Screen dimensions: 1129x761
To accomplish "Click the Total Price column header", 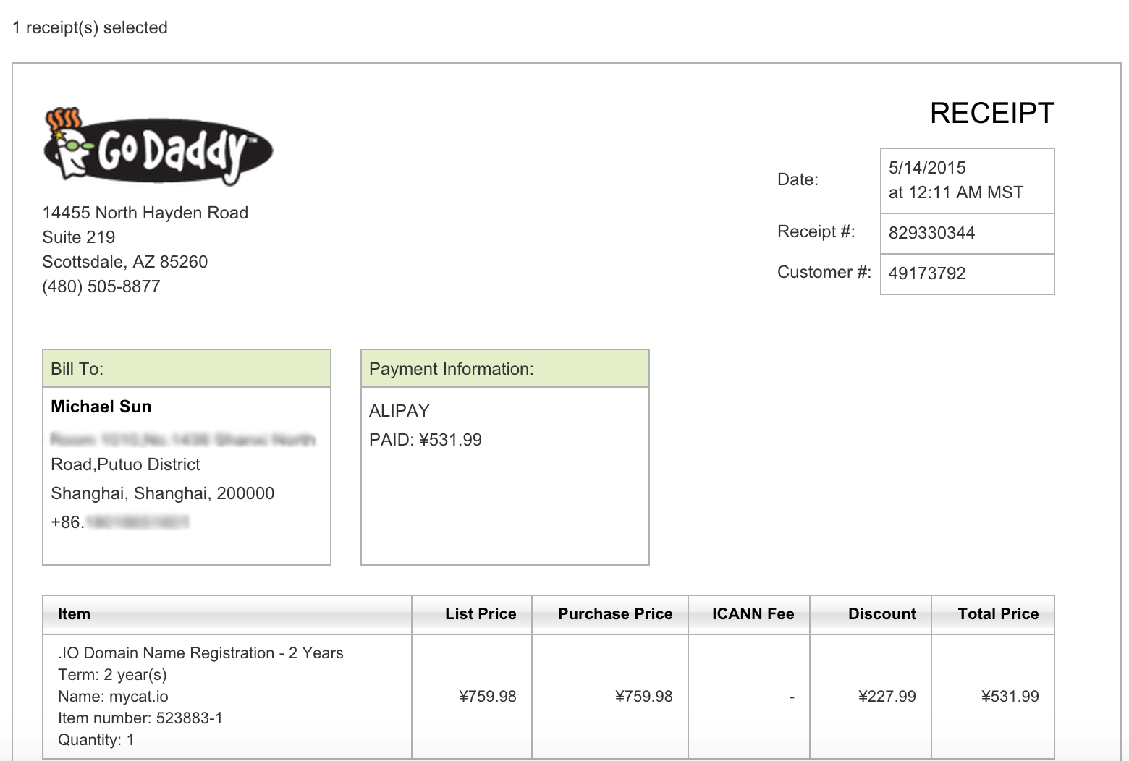I will coord(998,614).
